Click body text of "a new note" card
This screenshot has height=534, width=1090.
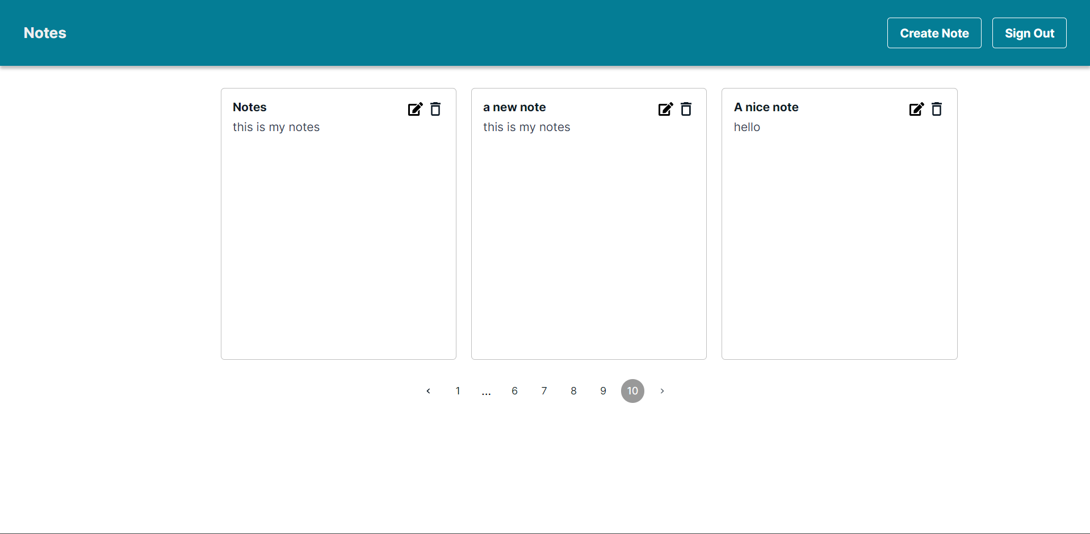(526, 127)
